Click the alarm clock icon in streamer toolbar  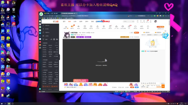coord(85,27)
